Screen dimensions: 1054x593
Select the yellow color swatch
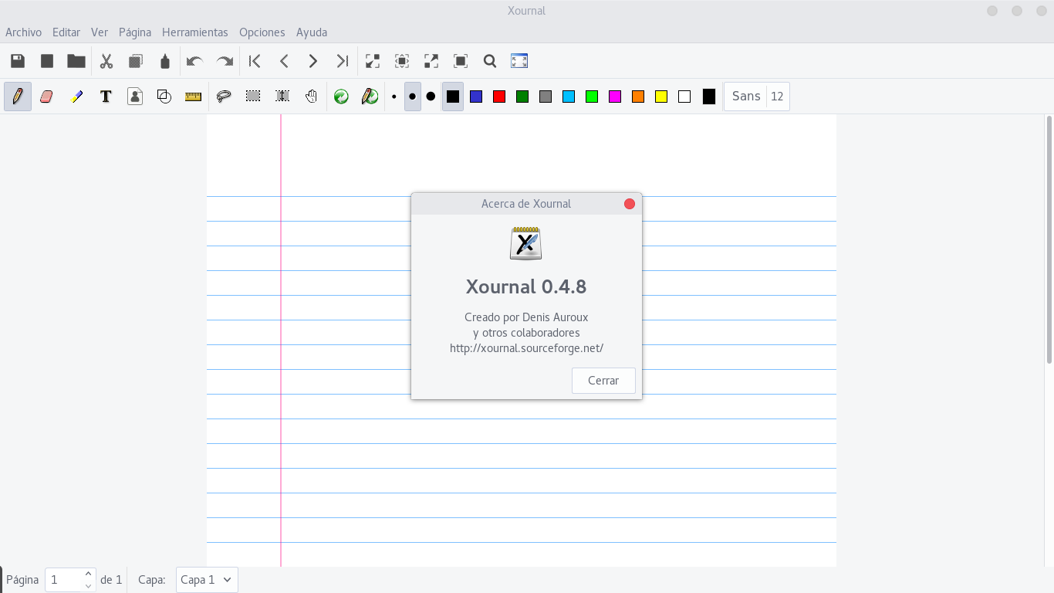coord(661,97)
